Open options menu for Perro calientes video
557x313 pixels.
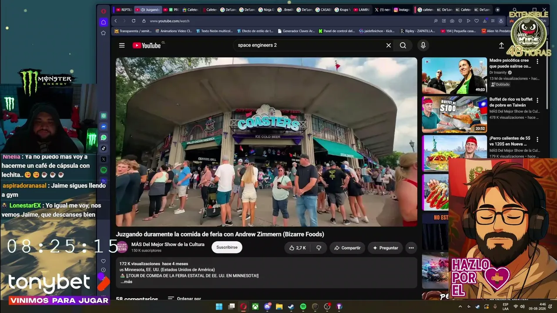[x=537, y=139]
